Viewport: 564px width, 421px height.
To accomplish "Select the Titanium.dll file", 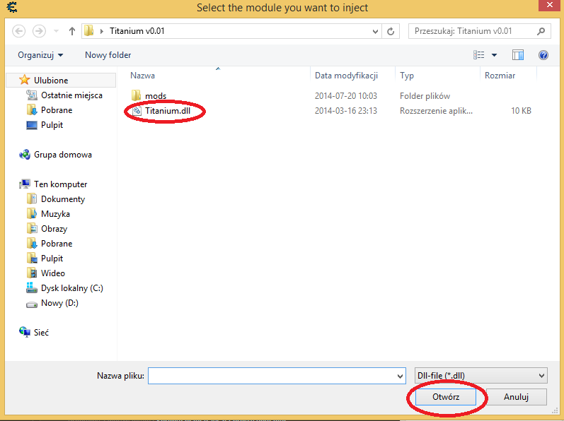I will click(x=168, y=111).
